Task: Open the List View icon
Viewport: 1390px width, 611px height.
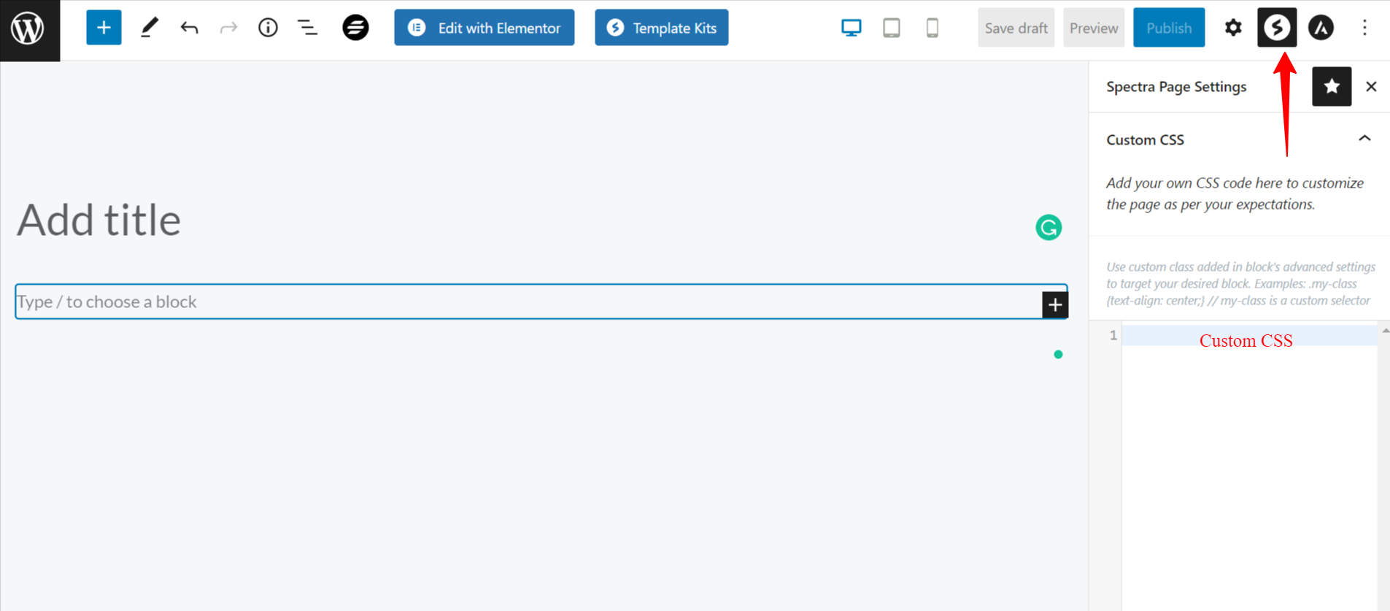Action: tap(307, 28)
